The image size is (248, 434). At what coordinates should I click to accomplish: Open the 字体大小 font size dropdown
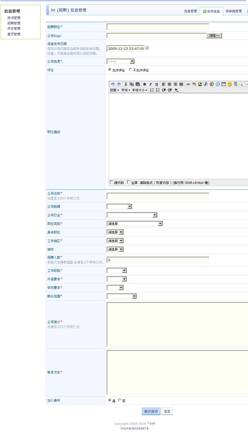click(140, 90)
